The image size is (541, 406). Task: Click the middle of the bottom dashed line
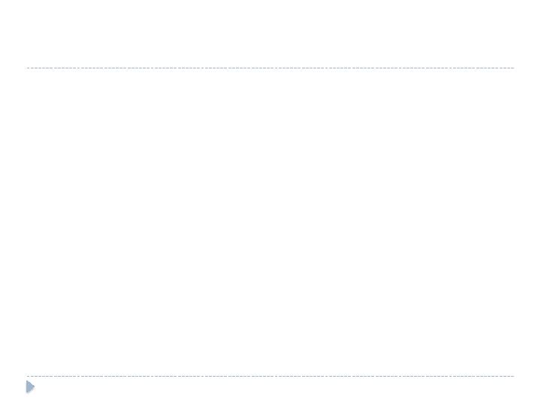coord(270,376)
